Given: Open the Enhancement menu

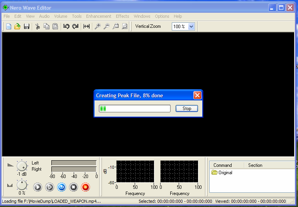Looking at the screenshot, I should [99, 16].
